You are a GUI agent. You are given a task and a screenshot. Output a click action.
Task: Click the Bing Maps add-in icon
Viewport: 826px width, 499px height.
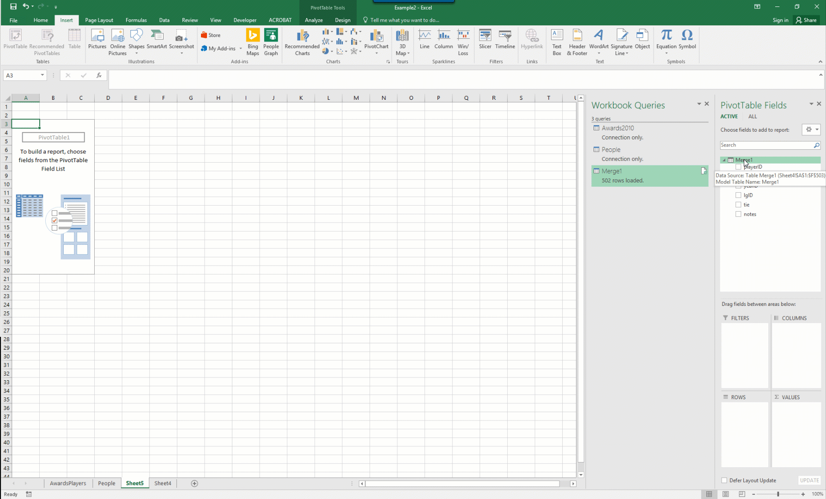coord(253,37)
